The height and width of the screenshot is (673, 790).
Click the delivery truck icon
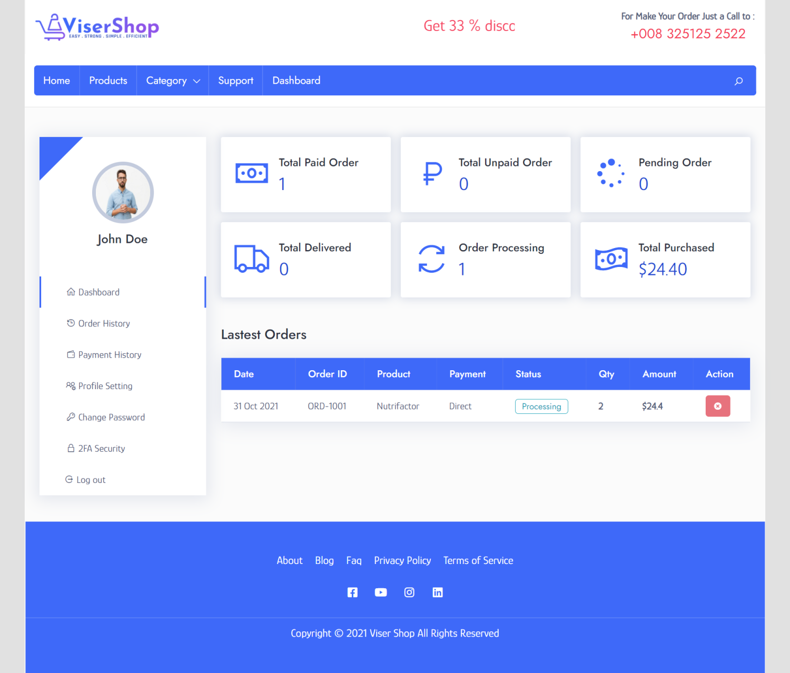[x=251, y=259]
